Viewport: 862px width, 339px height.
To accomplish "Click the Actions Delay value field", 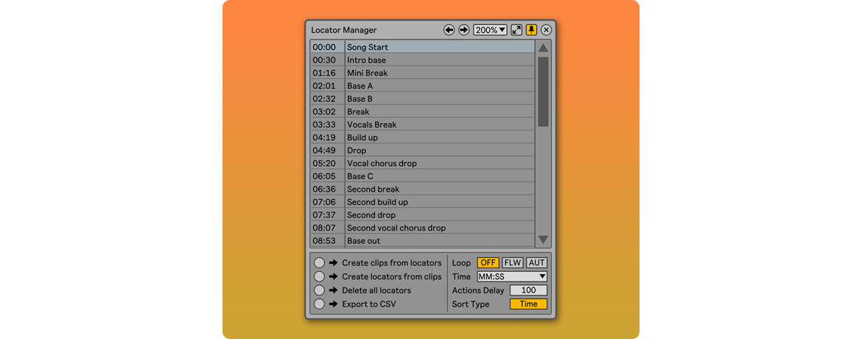I will click(x=528, y=290).
